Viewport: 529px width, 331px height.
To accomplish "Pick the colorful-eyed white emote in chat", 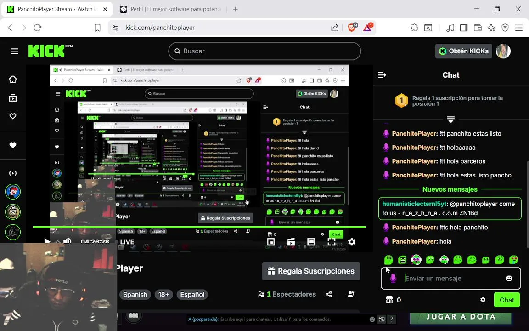I will 416,259.
